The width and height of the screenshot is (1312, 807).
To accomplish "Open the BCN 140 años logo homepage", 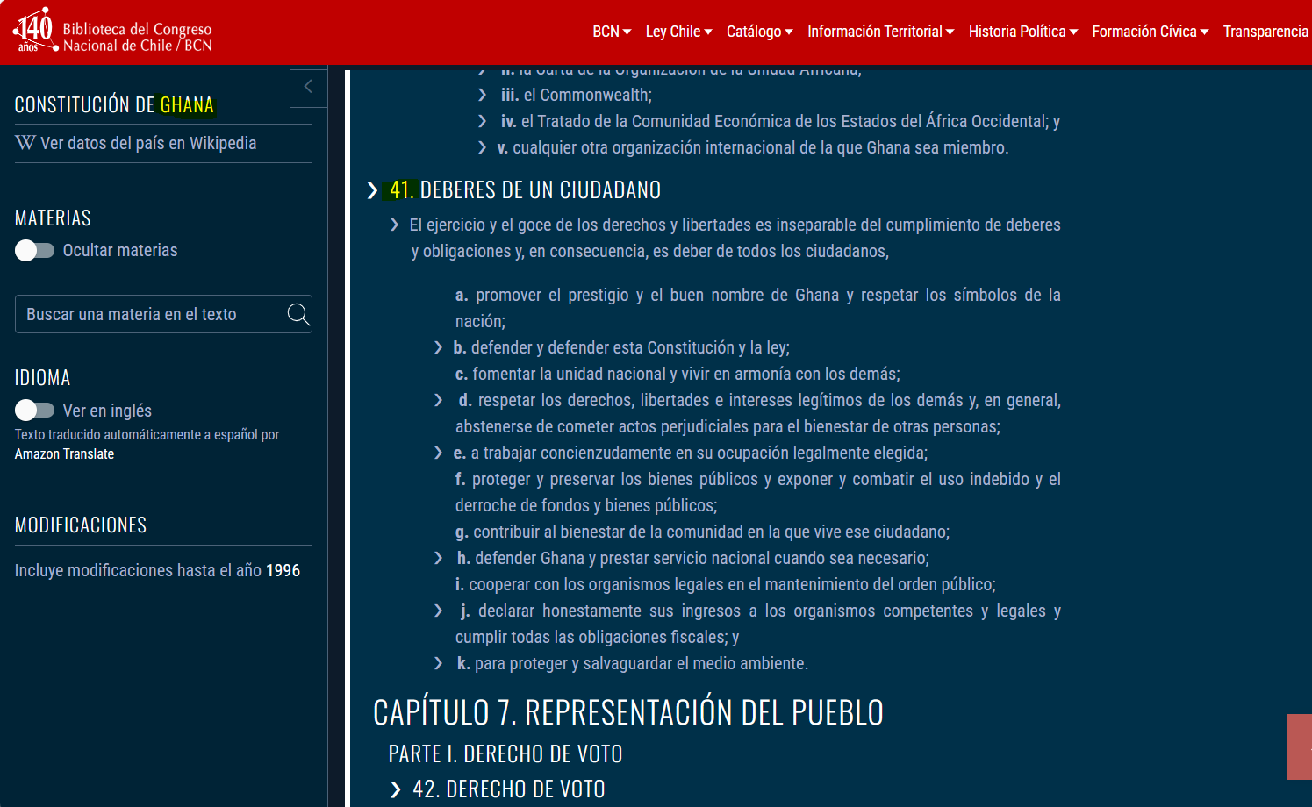I will (112, 32).
